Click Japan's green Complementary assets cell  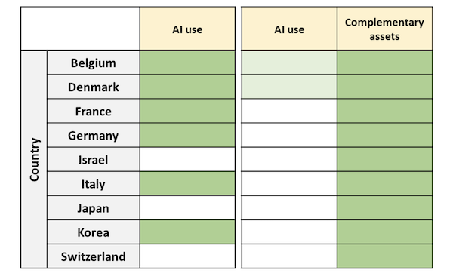pos(384,208)
